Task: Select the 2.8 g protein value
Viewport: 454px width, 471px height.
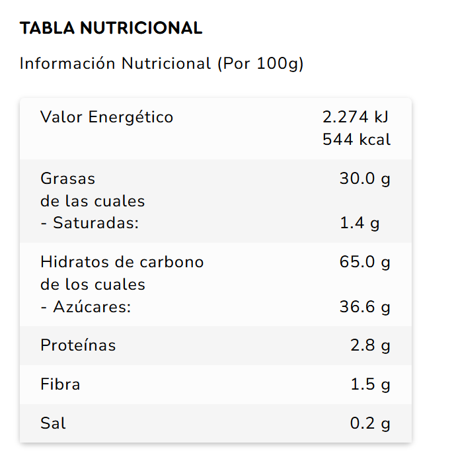Action: [x=370, y=345]
